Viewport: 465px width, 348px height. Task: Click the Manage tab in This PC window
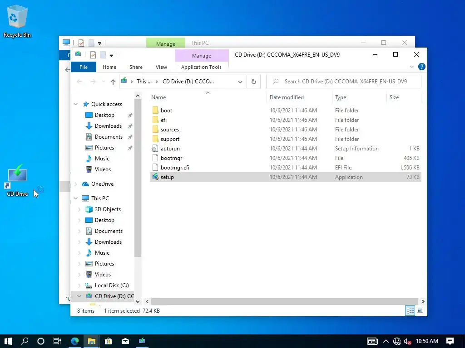[x=166, y=43]
